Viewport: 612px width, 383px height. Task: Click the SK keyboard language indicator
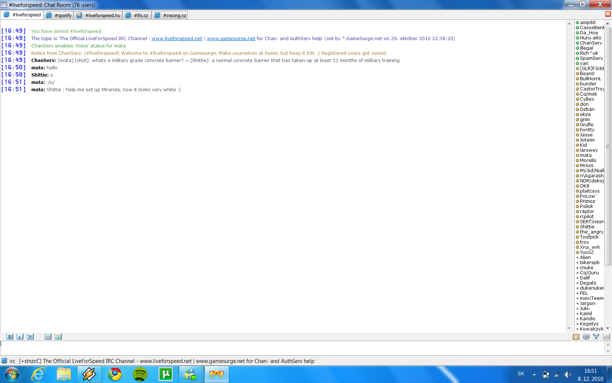click(521, 374)
